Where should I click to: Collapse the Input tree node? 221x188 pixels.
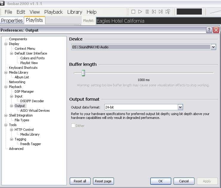(11, 96)
